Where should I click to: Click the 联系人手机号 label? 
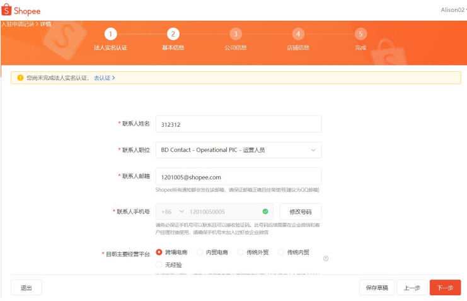(133, 212)
